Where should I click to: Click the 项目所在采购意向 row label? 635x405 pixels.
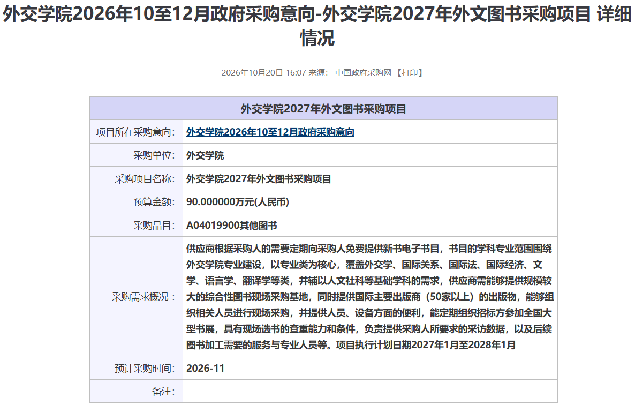pos(135,132)
